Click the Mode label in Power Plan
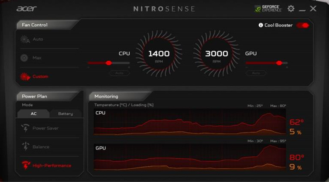The height and width of the screenshot is (182, 329). point(27,105)
